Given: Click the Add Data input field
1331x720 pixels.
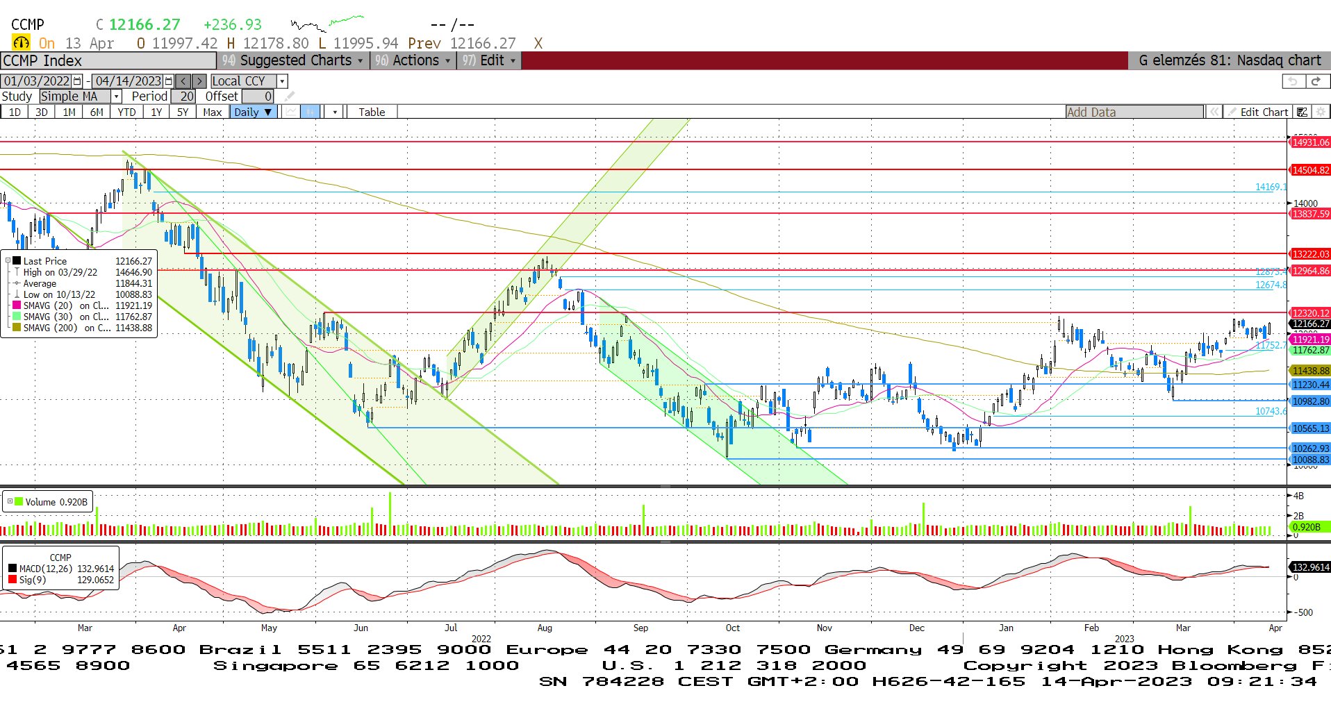Looking at the screenshot, I should click(x=1135, y=112).
